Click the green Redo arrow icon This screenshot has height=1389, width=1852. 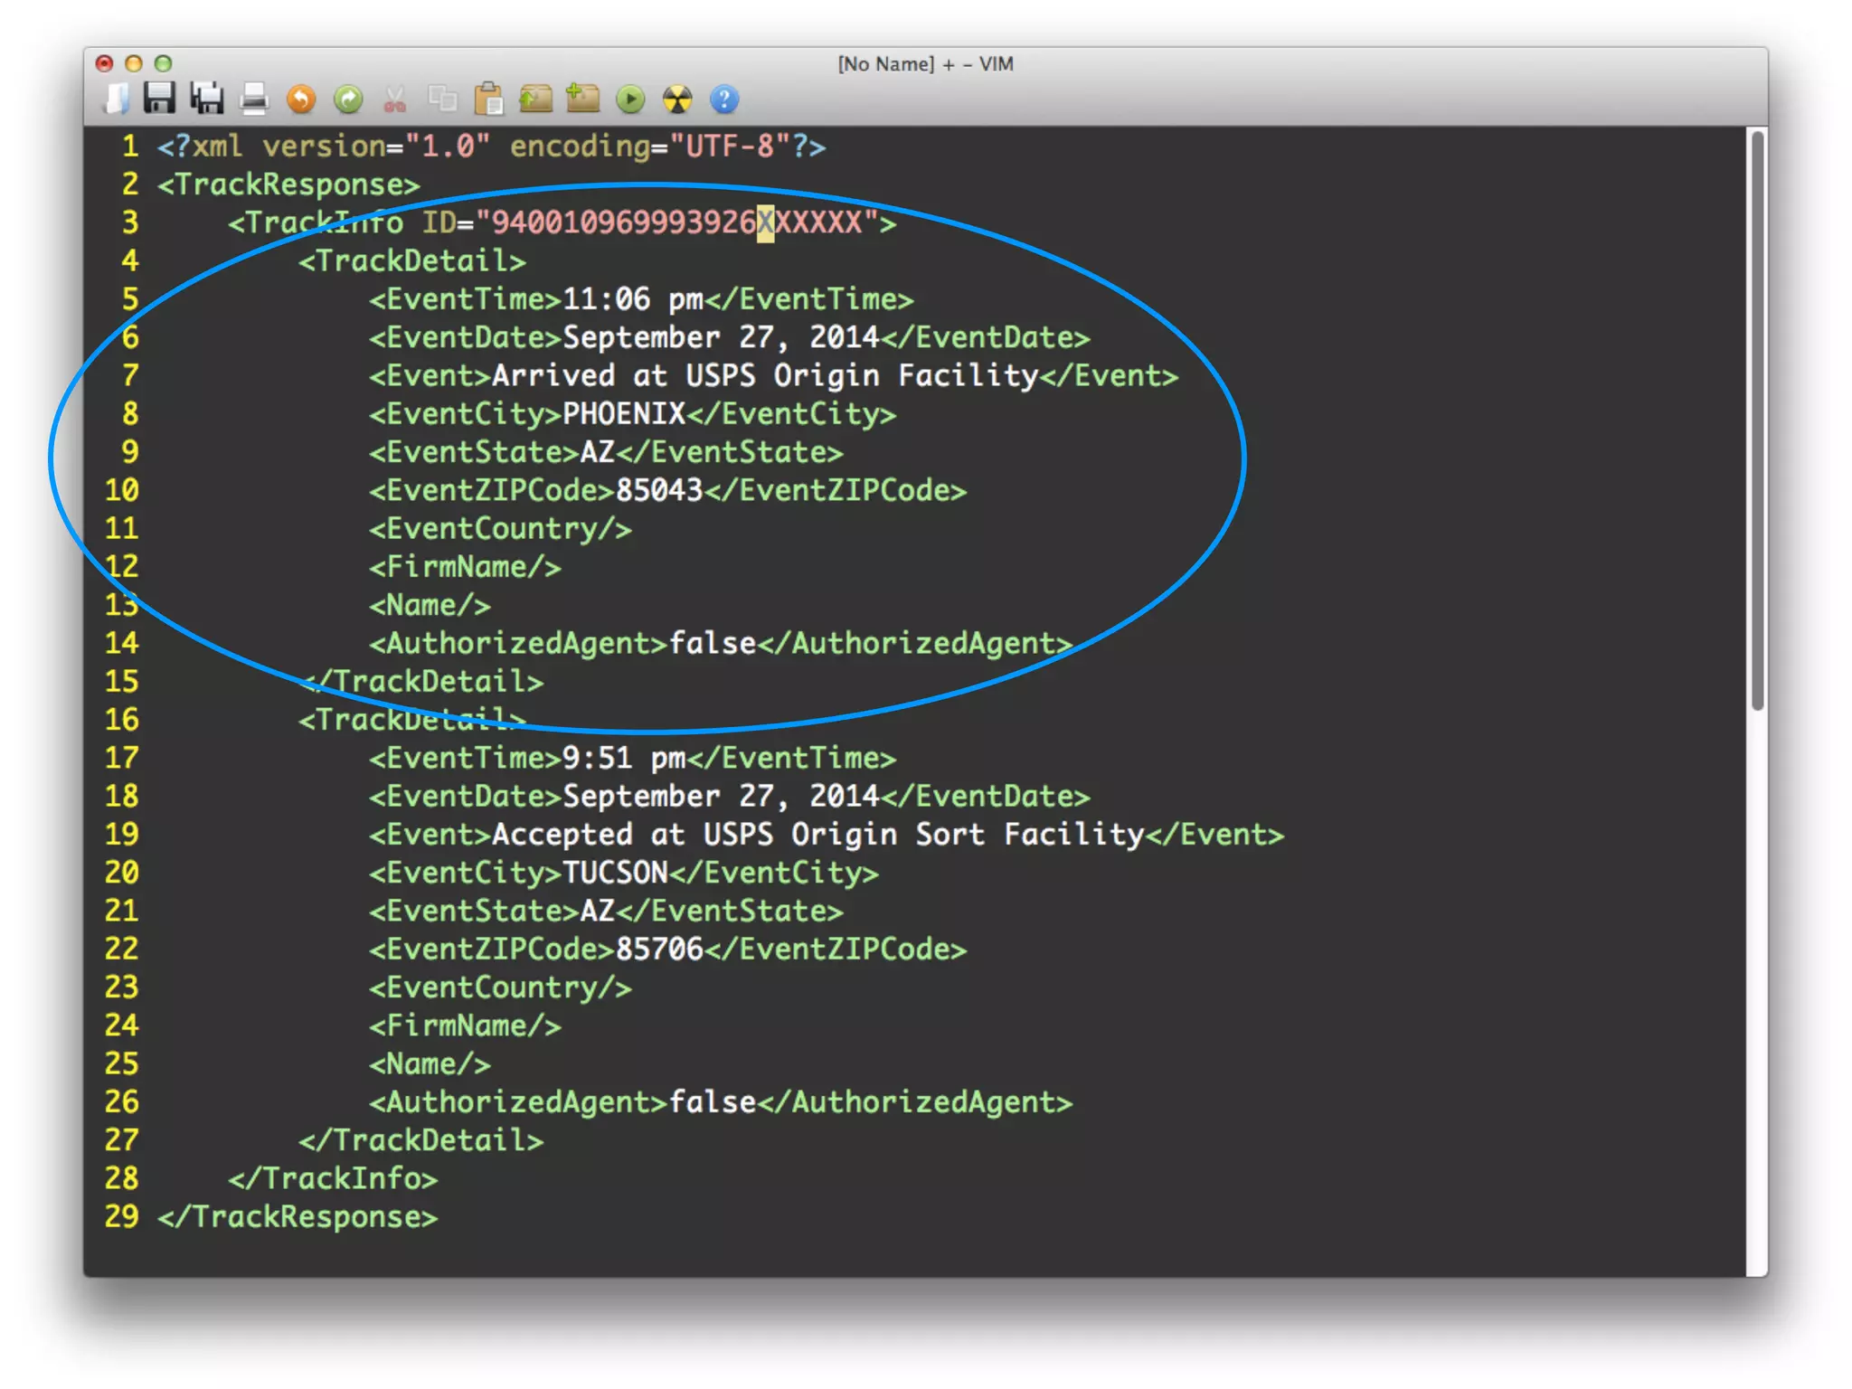[348, 99]
